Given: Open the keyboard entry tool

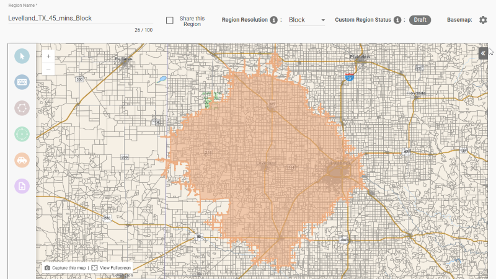Looking at the screenshot, I should coord(22,82).
